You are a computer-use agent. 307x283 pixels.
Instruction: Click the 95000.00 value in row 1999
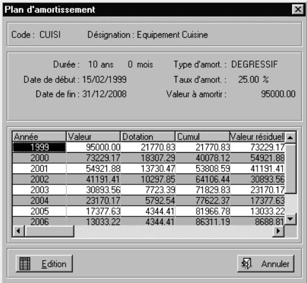93,147
